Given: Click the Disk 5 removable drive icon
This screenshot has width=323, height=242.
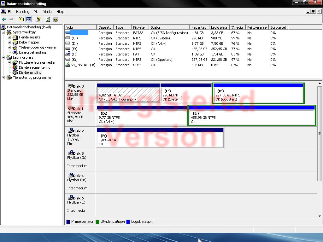Looking at the screenshot, I should (x=70, y=198).
